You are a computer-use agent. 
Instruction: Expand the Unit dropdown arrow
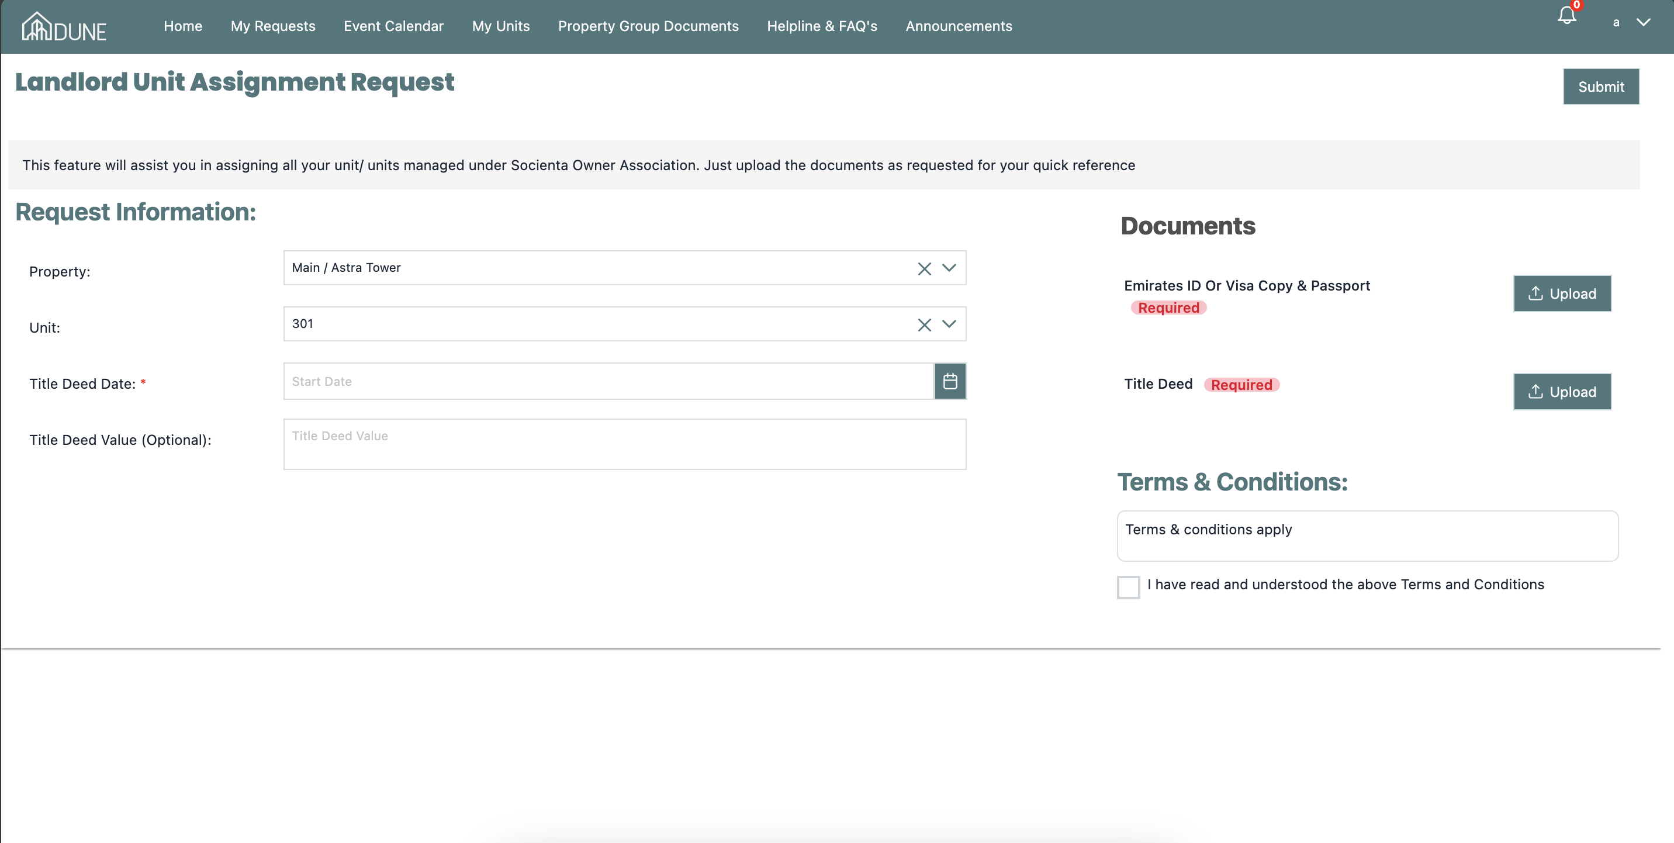click(x=949, y=324)
